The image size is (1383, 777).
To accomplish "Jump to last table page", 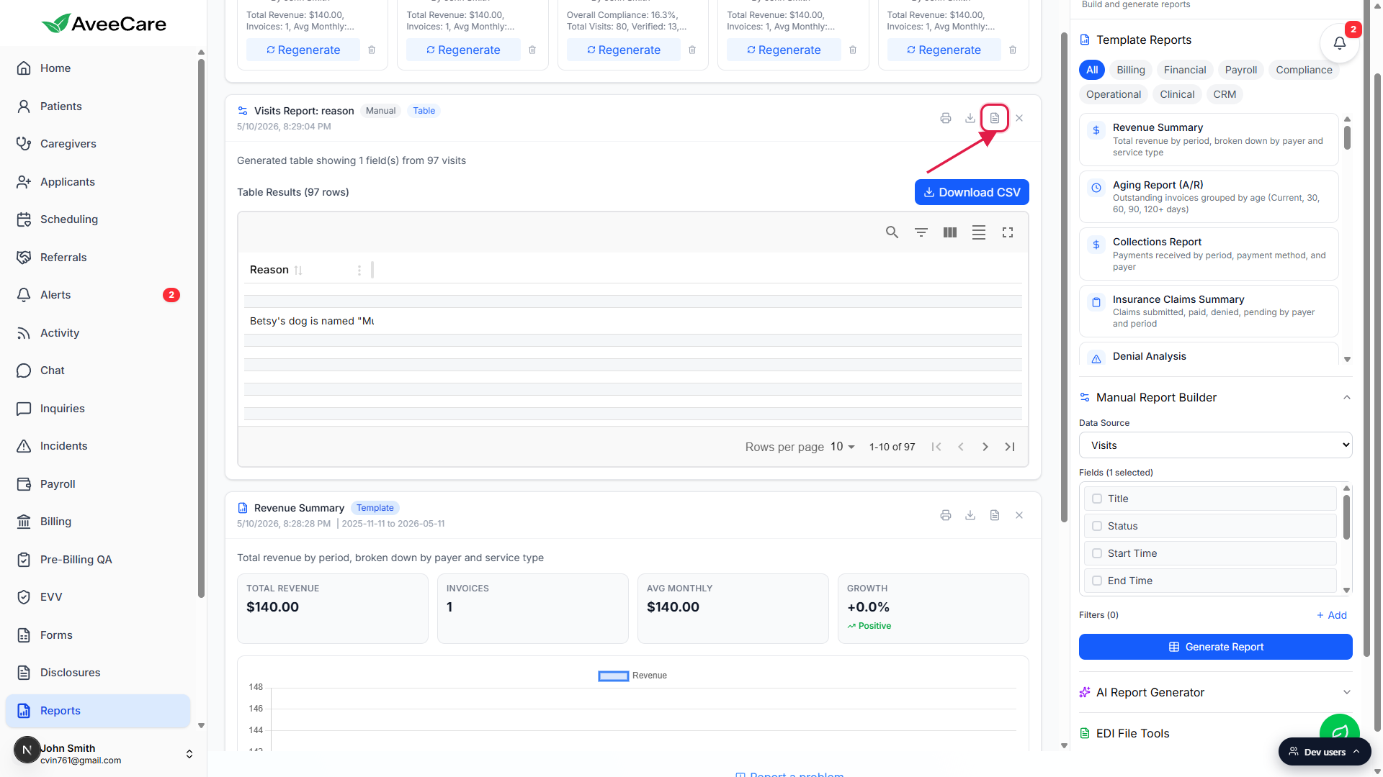I will tap(1010, 447).
